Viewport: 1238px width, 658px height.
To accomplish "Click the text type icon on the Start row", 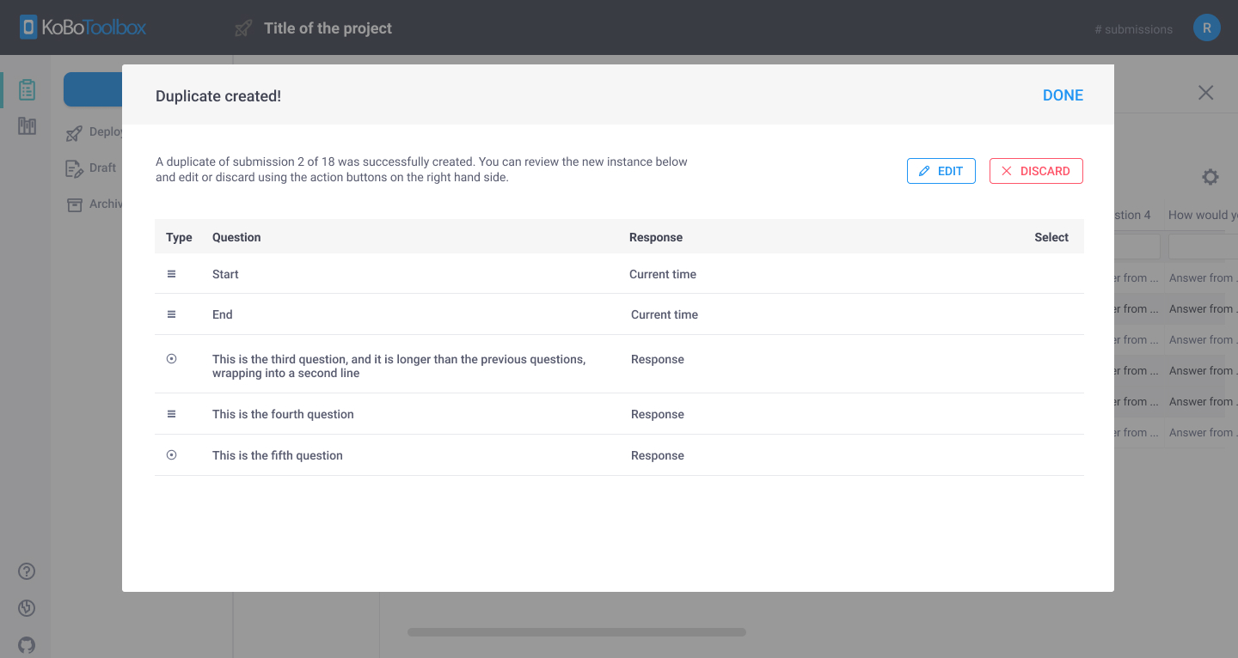I will (x=171, y=273).
